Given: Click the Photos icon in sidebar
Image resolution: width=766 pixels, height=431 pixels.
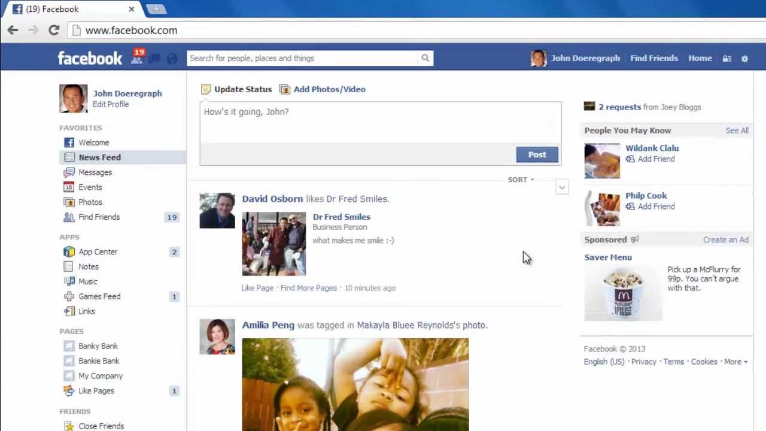Looking at the screenshot, I should pyautogui.click(x=69, y=202).
